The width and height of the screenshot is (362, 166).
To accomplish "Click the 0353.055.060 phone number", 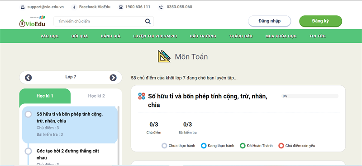I will 179,7.
